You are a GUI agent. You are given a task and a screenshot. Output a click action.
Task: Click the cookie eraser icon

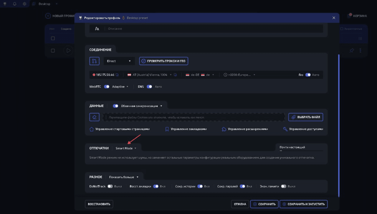94,117
